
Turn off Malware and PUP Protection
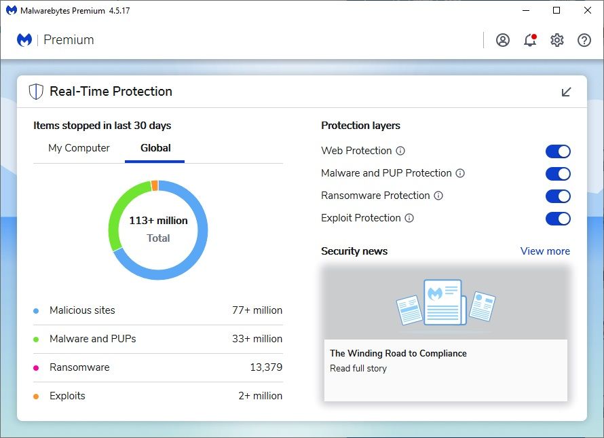[x=558, y=174]
